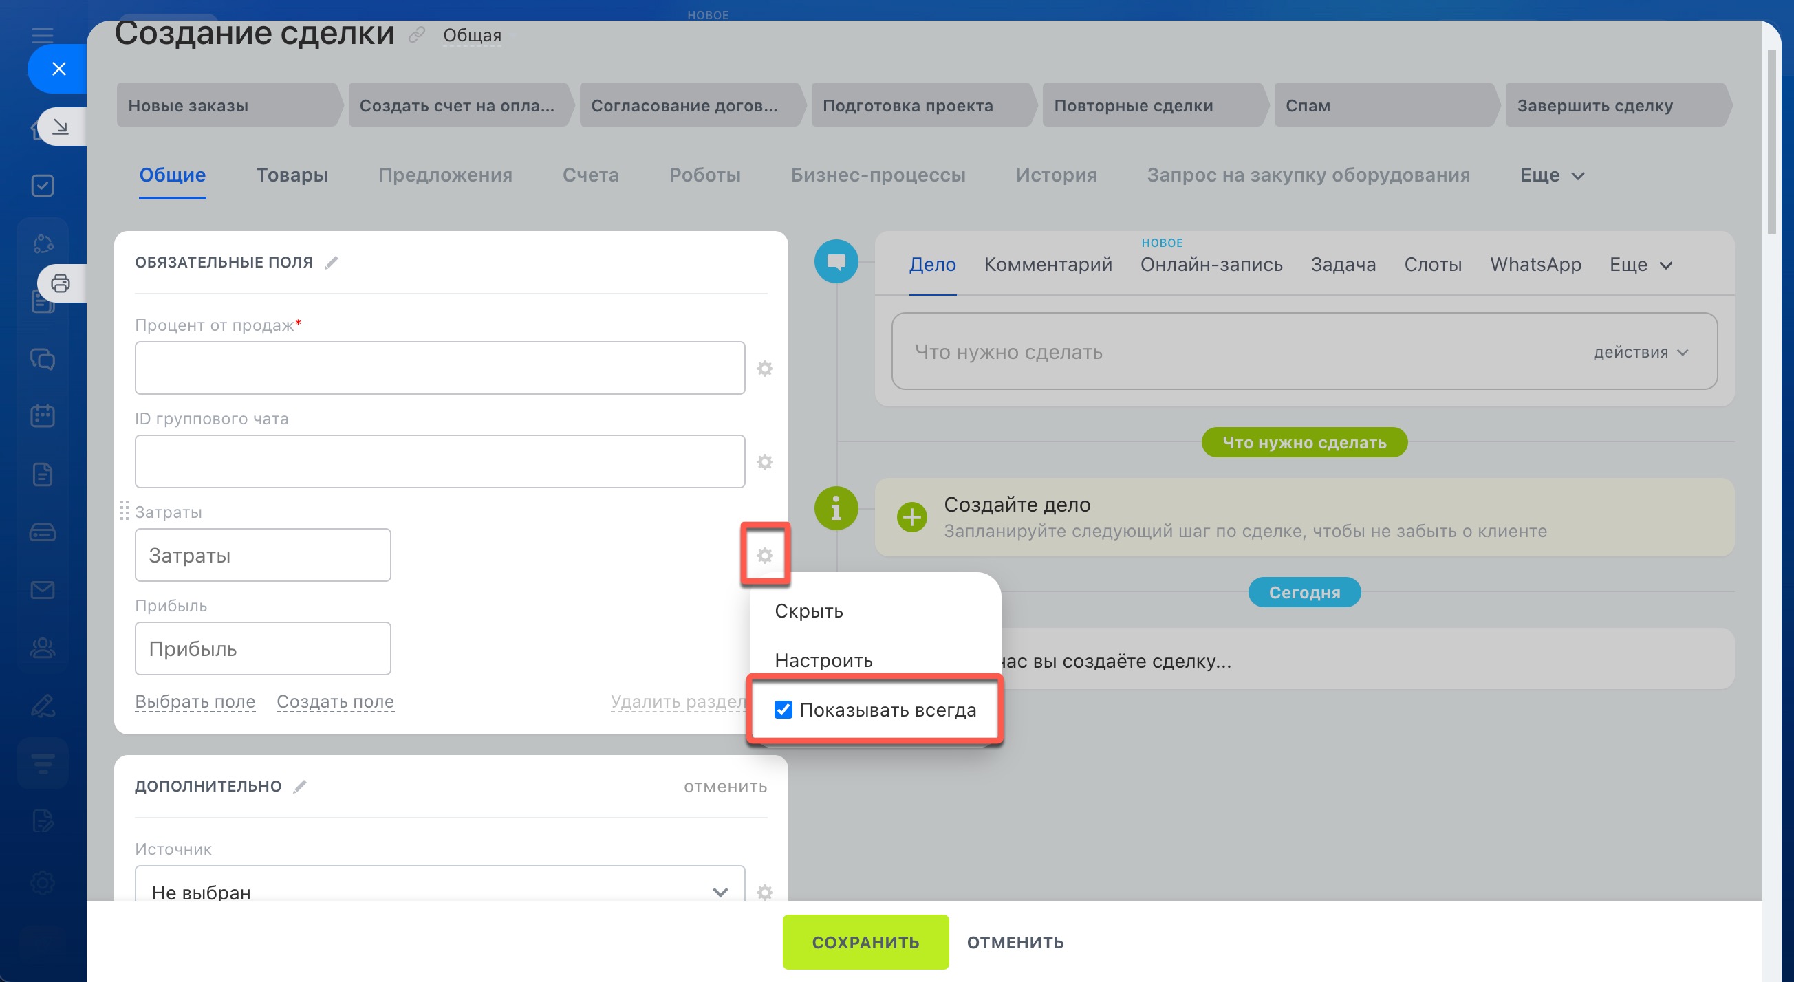Open gear settings for ID группового чата field
Viewport: 1794px width, 982px height.
765,461
